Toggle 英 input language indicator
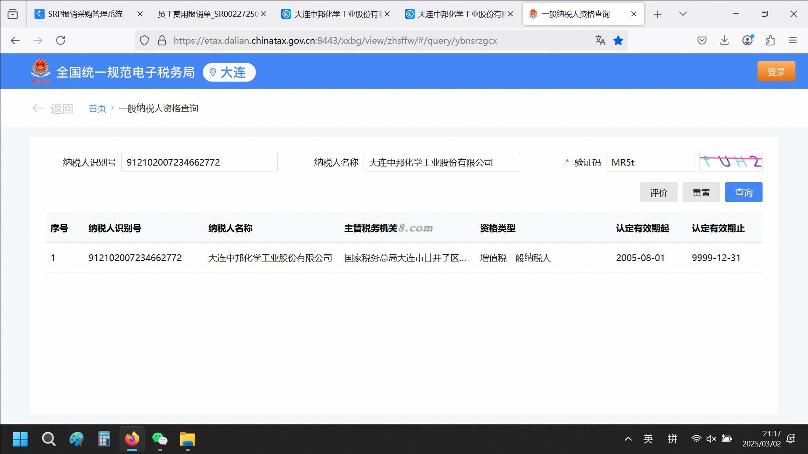The image size is (808, 454). click(x=648, y=439)
